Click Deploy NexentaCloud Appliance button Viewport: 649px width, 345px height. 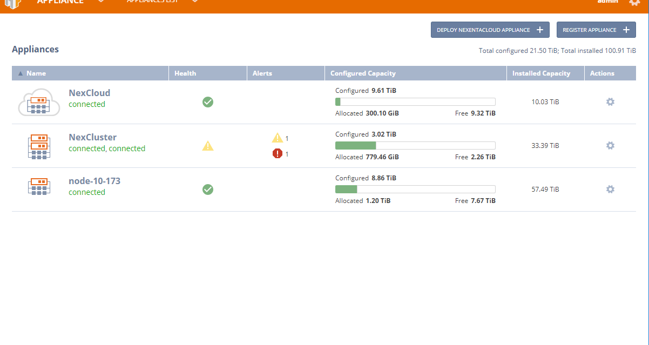[x=490, y=30]
